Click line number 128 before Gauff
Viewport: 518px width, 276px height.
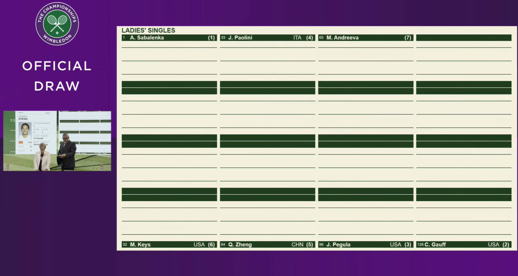pos(420,245)
